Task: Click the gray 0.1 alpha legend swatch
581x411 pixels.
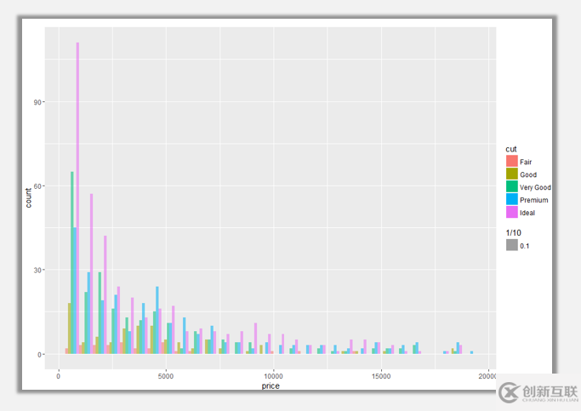Action: click(x=512, y=245)
